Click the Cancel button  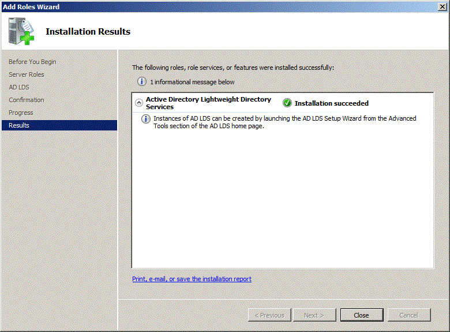[x=409, y=315]
